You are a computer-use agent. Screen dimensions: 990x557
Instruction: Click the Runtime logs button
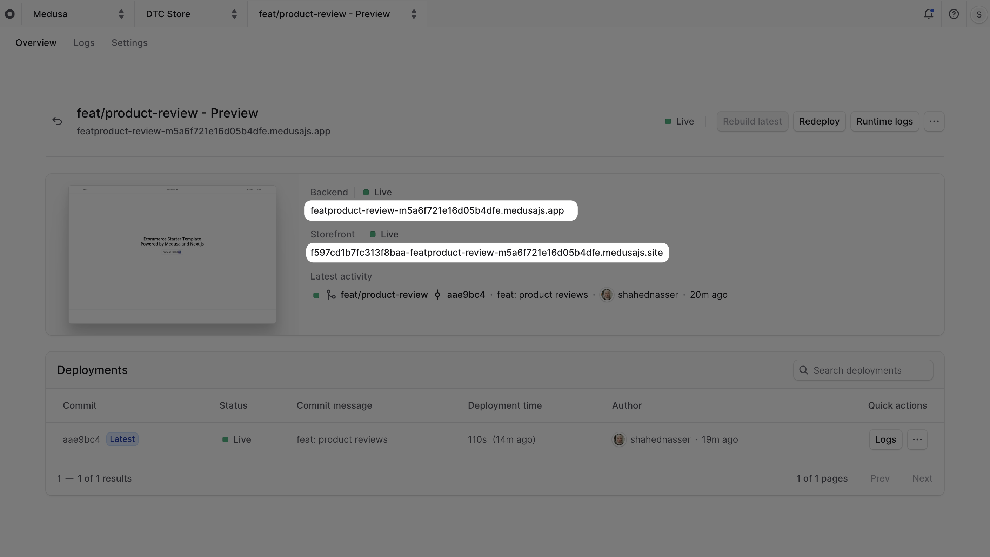[x=884, y=121]
